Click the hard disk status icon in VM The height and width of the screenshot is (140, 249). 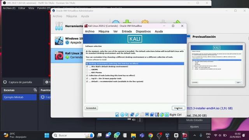[x=117, y=115]
